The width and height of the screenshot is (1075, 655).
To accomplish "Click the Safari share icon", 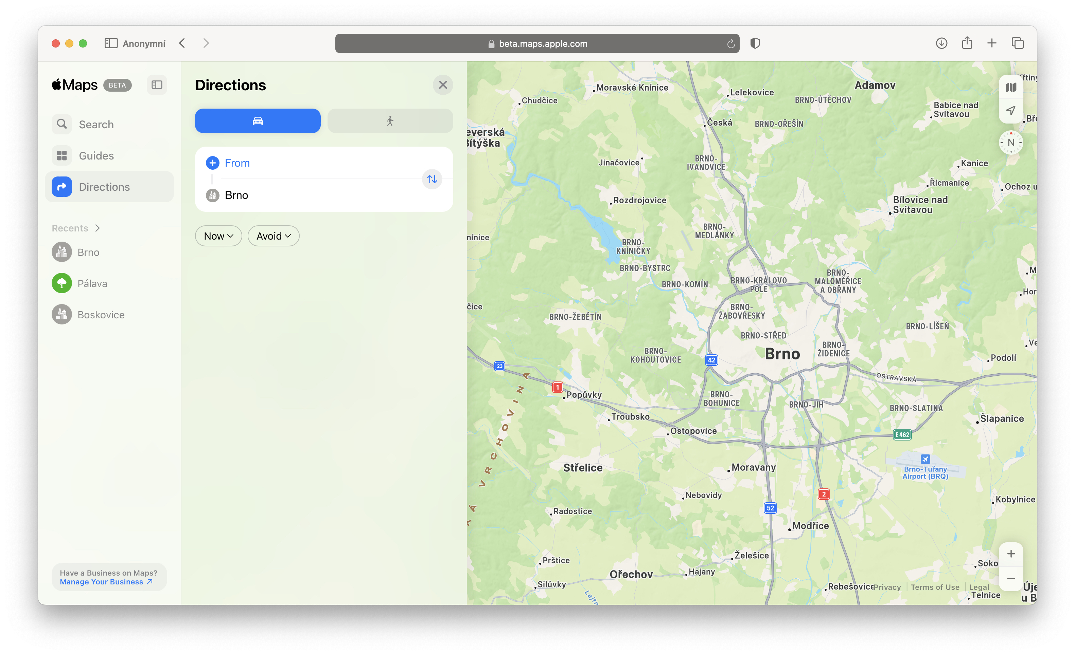I will 967,43.
